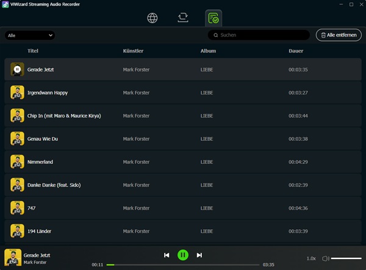Select the 194 Länder track title
Screen dimensions: 366x270
point(39,231)
